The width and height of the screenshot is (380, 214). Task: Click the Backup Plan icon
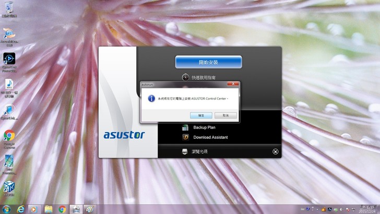click(x=185, y=127)
